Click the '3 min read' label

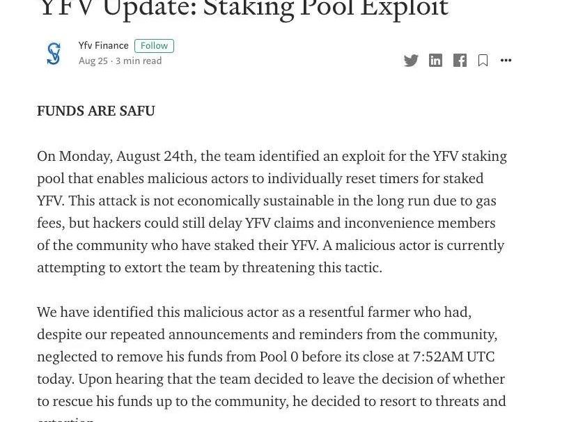coord(139,61)
